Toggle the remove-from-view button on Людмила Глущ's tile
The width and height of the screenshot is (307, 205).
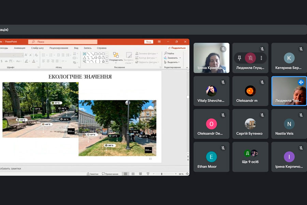[x=250, y=58]
